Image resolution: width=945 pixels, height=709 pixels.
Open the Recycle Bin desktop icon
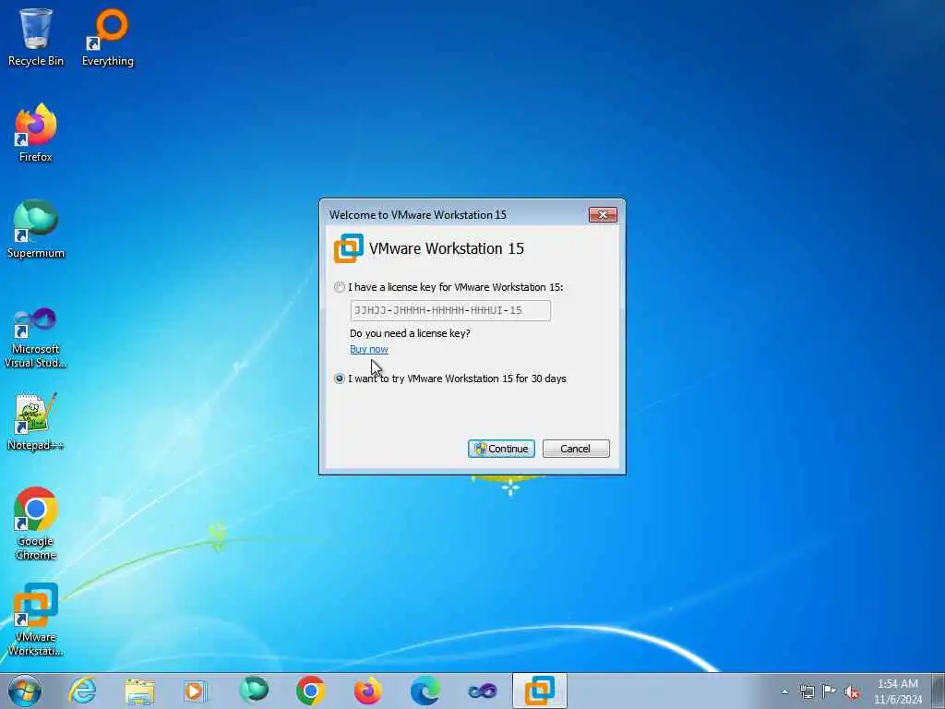pyautogui.click(x=36, y=37)
